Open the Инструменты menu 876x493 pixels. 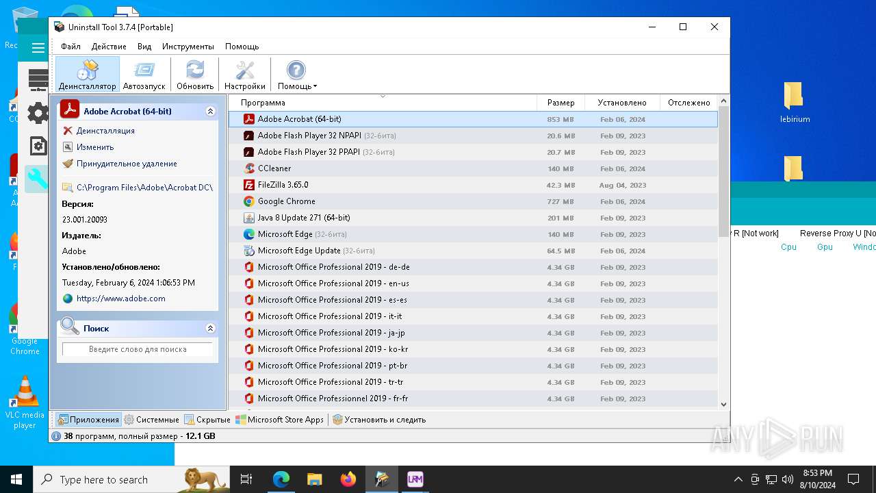pos(188,47)
